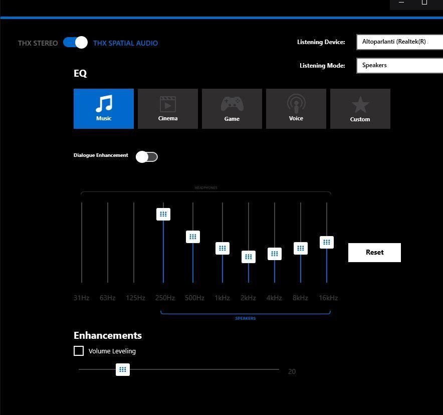The width and height of the screenshot is (443, 415).
Task: Click the Volume Leveling value 20
Action: coord(292,371)
